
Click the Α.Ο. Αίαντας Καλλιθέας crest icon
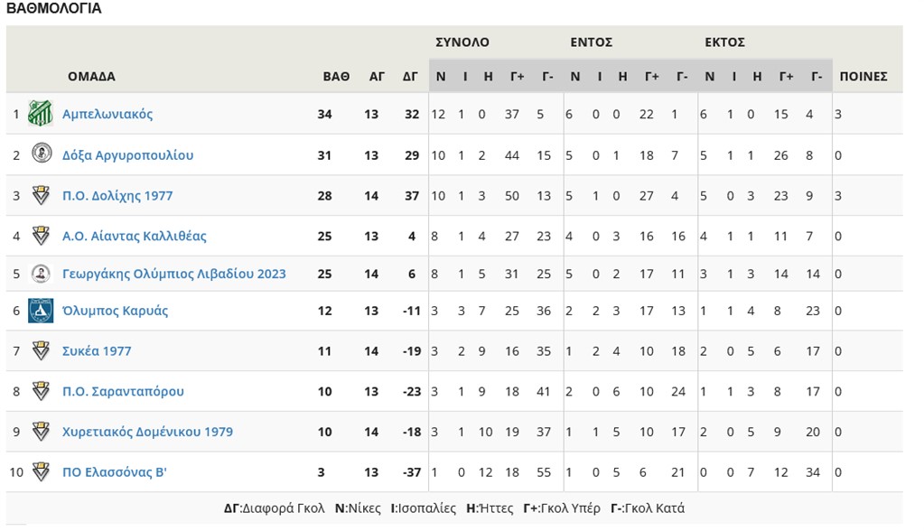point(40,236)
